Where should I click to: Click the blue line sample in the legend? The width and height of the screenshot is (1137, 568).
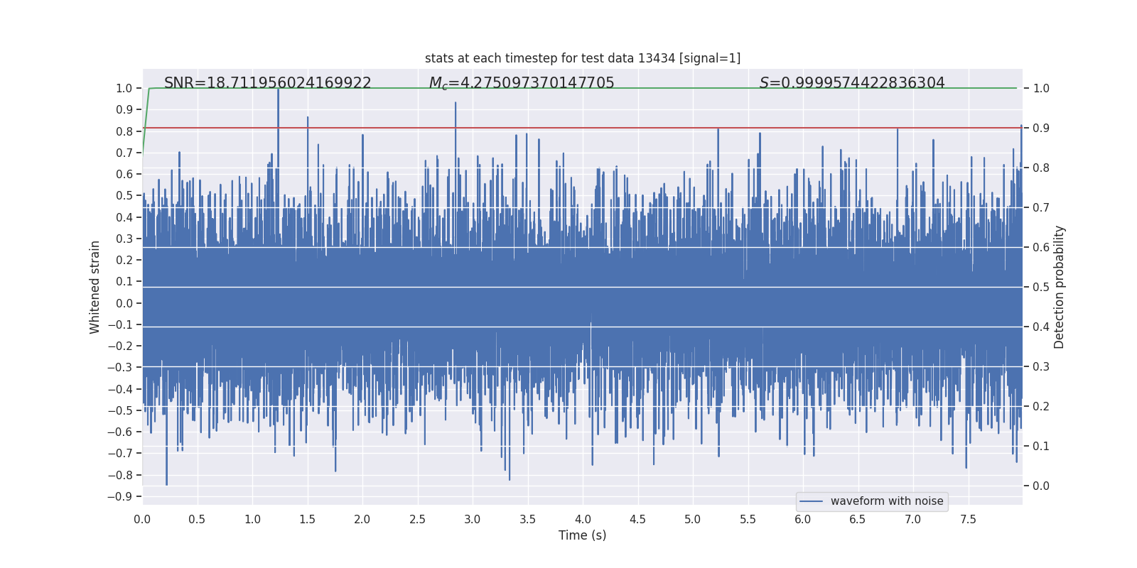click(x=812, y=501)
